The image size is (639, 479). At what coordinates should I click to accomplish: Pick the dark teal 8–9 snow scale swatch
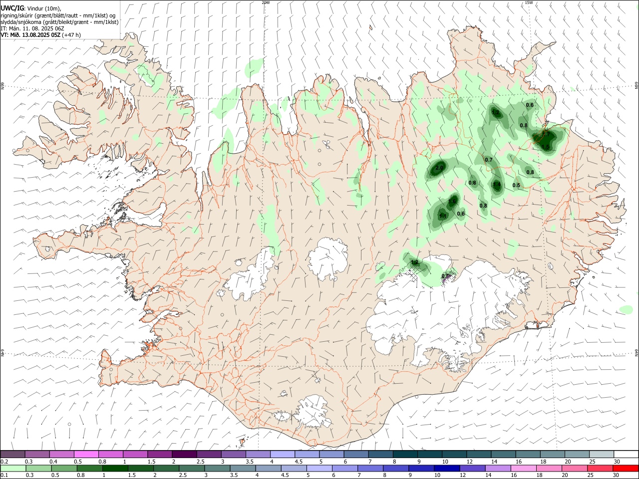(x=405, y=455)
